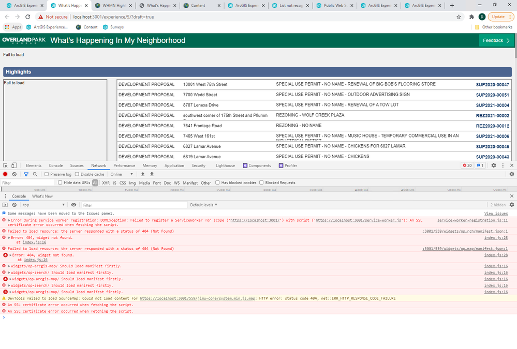Open DevTools settings gear
The width and height of the screenshot is (517, 349).
click(494, 165)
